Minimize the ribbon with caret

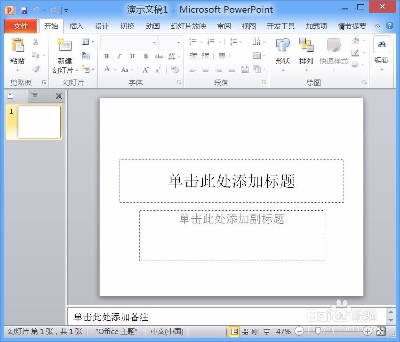tap(377, 26)
